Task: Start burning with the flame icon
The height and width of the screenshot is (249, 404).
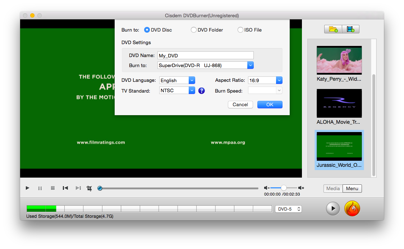Action: [352, 208]
